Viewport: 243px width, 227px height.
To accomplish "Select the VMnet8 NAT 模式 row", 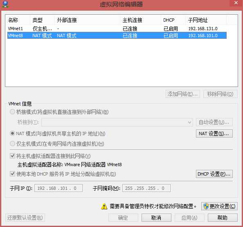I will click(x=117, y=36).
